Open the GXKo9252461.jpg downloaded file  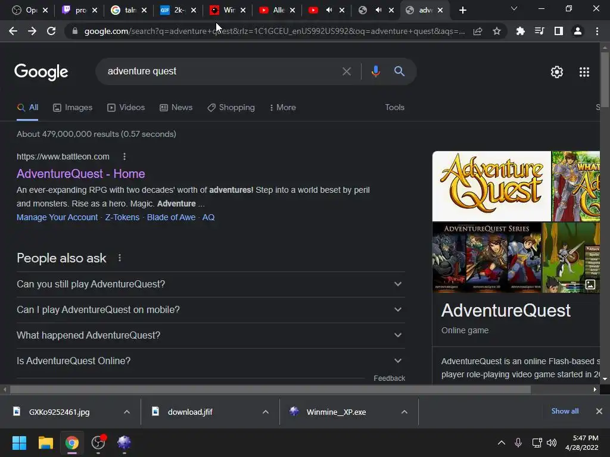[59, 412]
